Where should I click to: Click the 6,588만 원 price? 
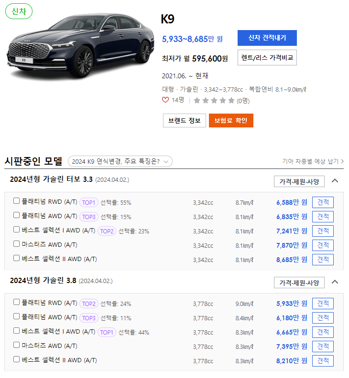tap(292, 202)
